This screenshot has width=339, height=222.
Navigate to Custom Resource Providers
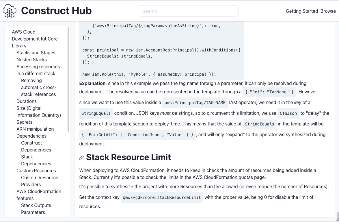(x=40, y=181)
